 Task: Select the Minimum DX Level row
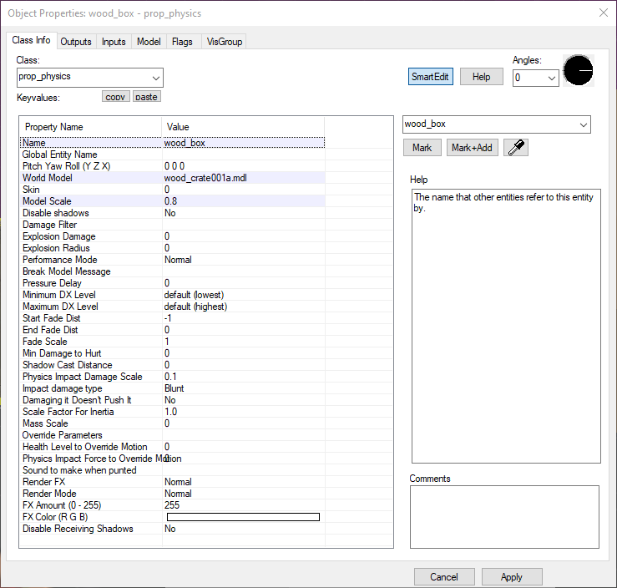point(172,295)
